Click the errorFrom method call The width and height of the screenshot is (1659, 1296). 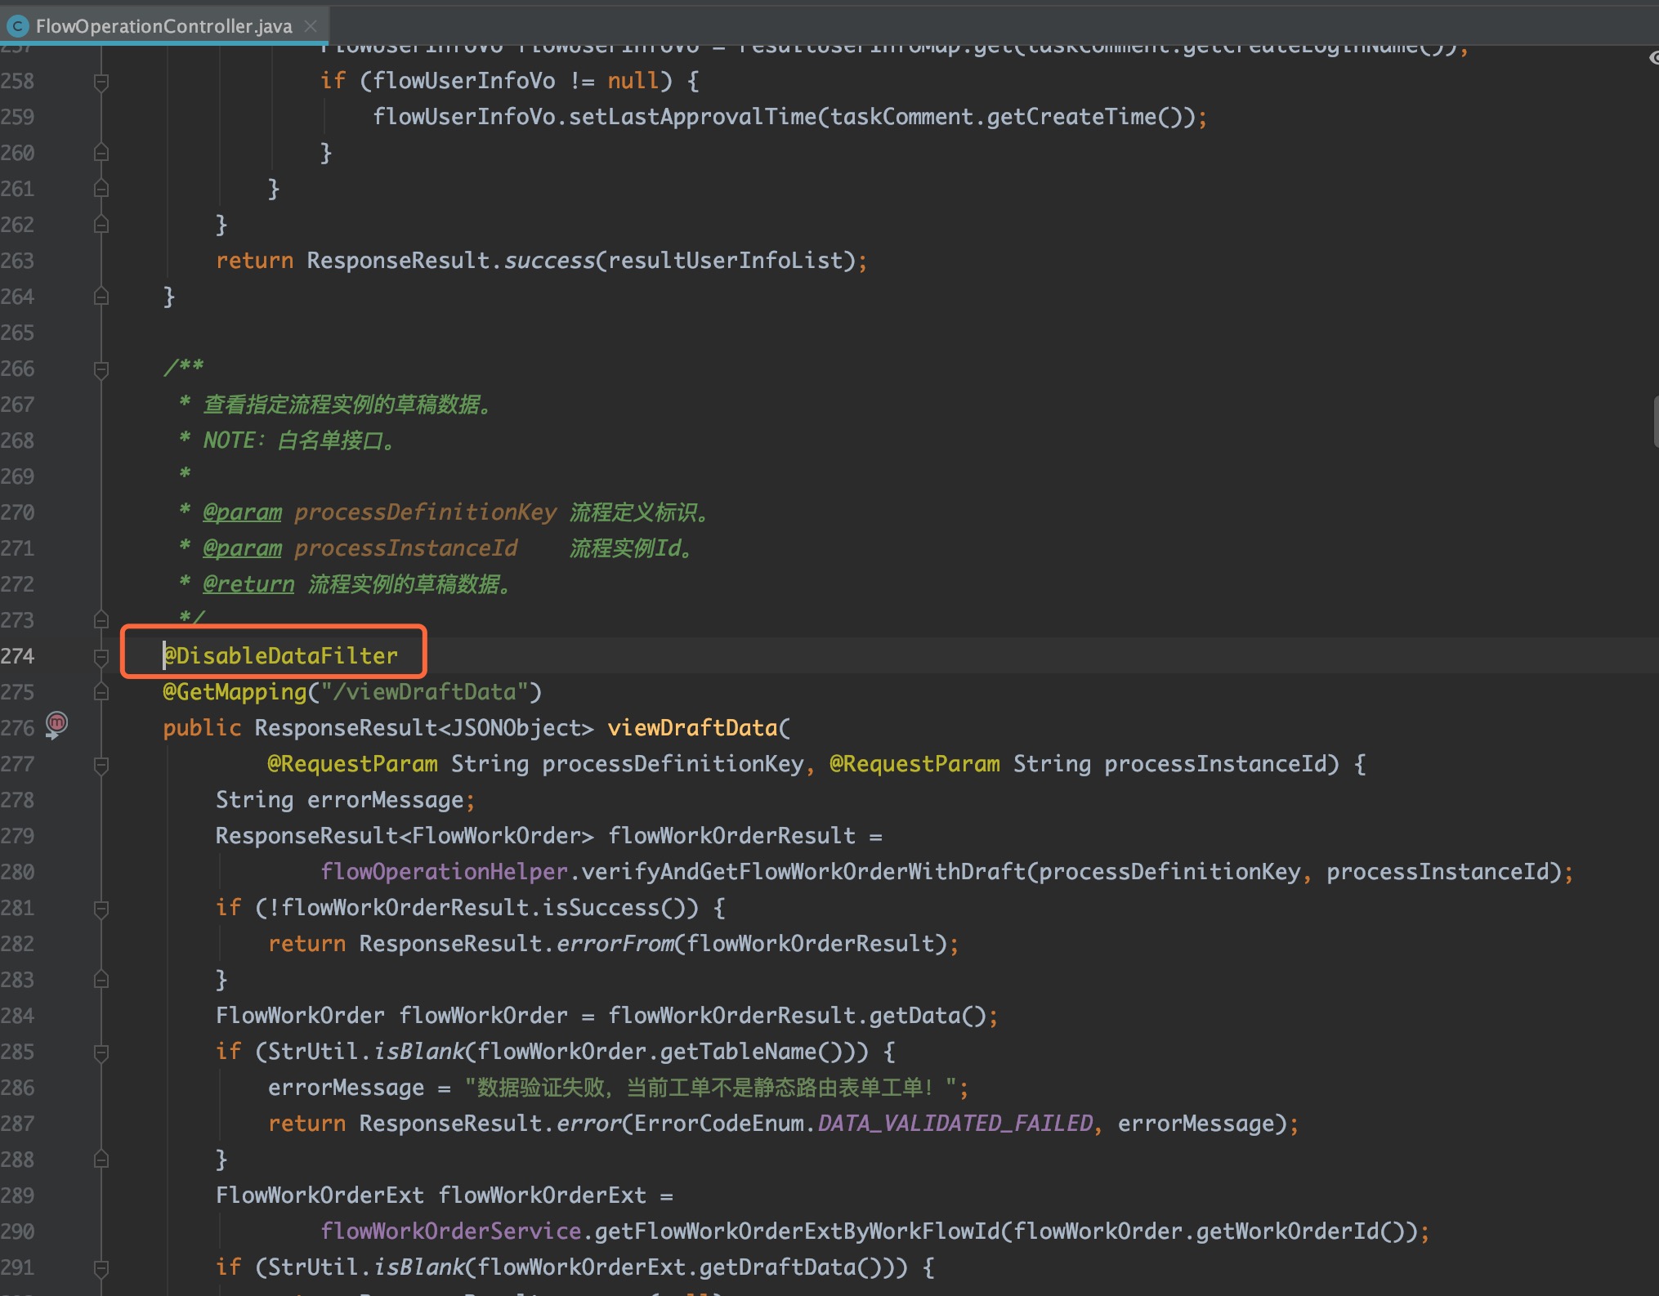click(x=615, y=944)
